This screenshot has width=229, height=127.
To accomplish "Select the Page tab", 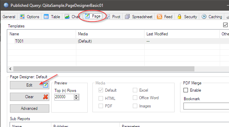I will click(93, 16).
